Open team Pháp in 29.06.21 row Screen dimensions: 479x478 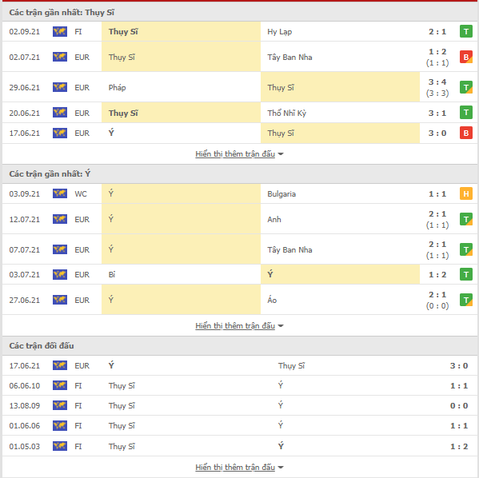click(x=117, y=88)
